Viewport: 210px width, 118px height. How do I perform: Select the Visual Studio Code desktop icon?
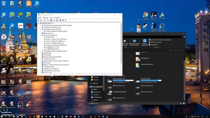[20, 94]
